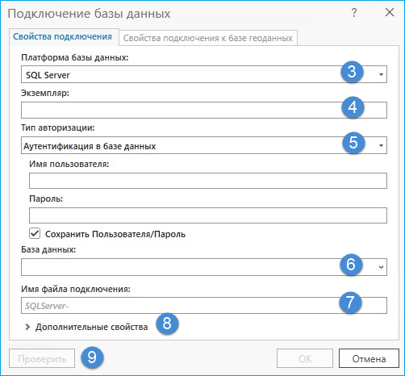Click numbered callout 9 badge
The image size is (405, 376).
[x=92, y=357]
